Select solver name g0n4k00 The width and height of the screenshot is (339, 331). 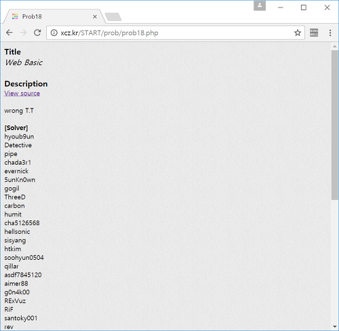pyautogui.click(x=17, y=292)
